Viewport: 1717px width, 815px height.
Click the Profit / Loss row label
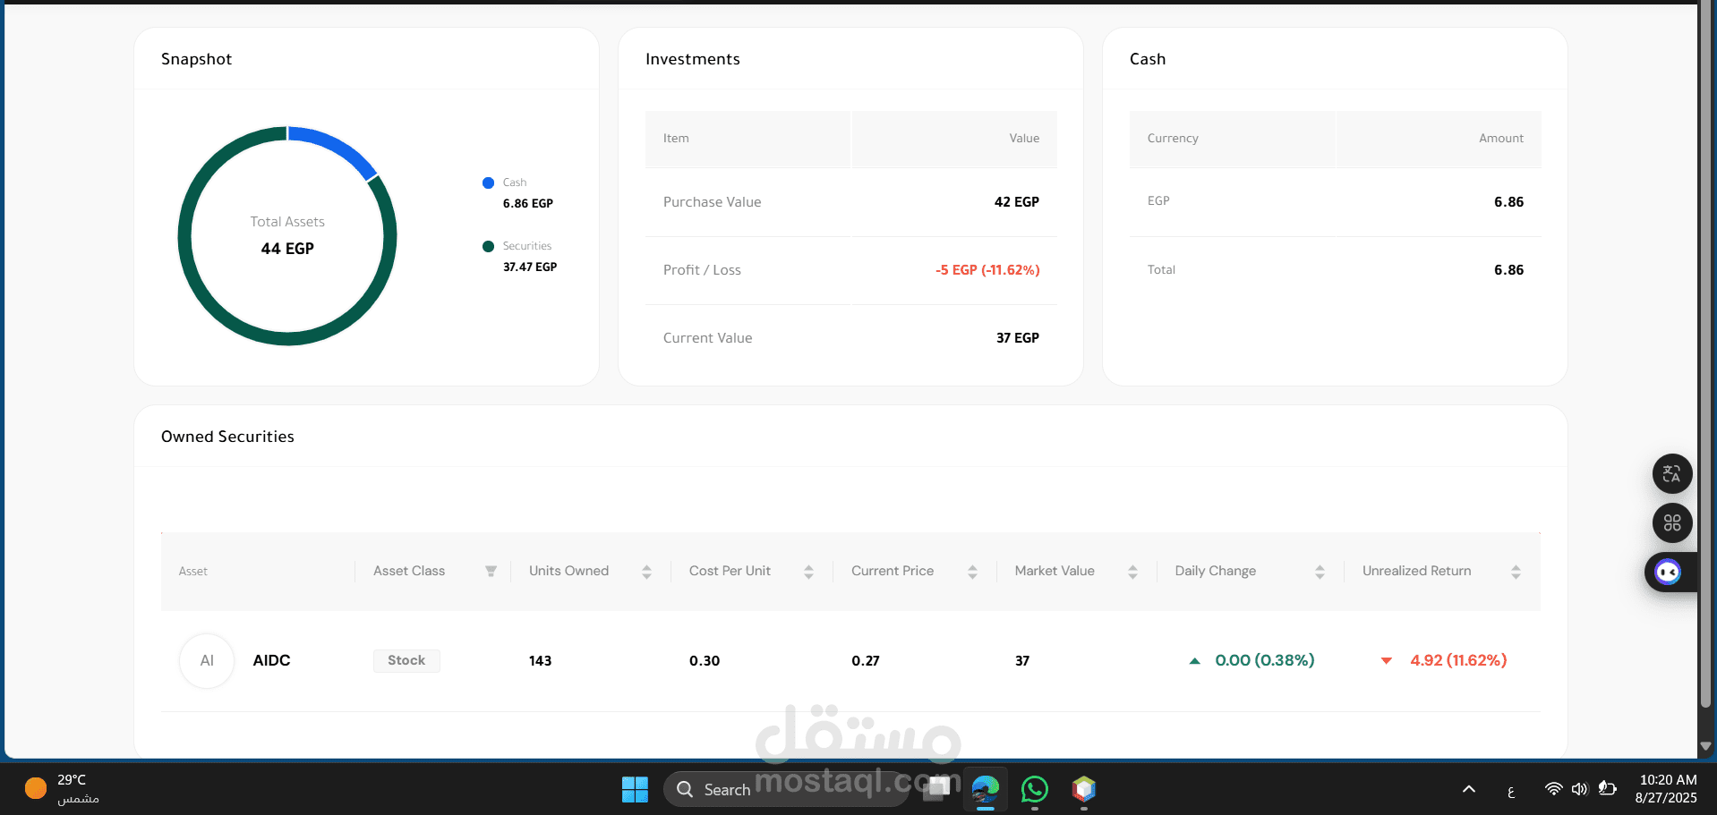(702, 270)
